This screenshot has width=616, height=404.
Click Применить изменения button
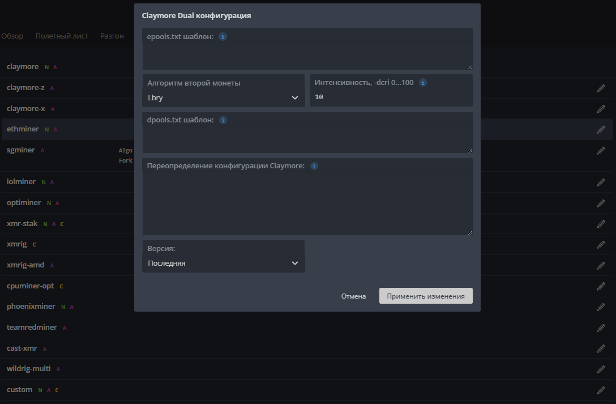426,296
